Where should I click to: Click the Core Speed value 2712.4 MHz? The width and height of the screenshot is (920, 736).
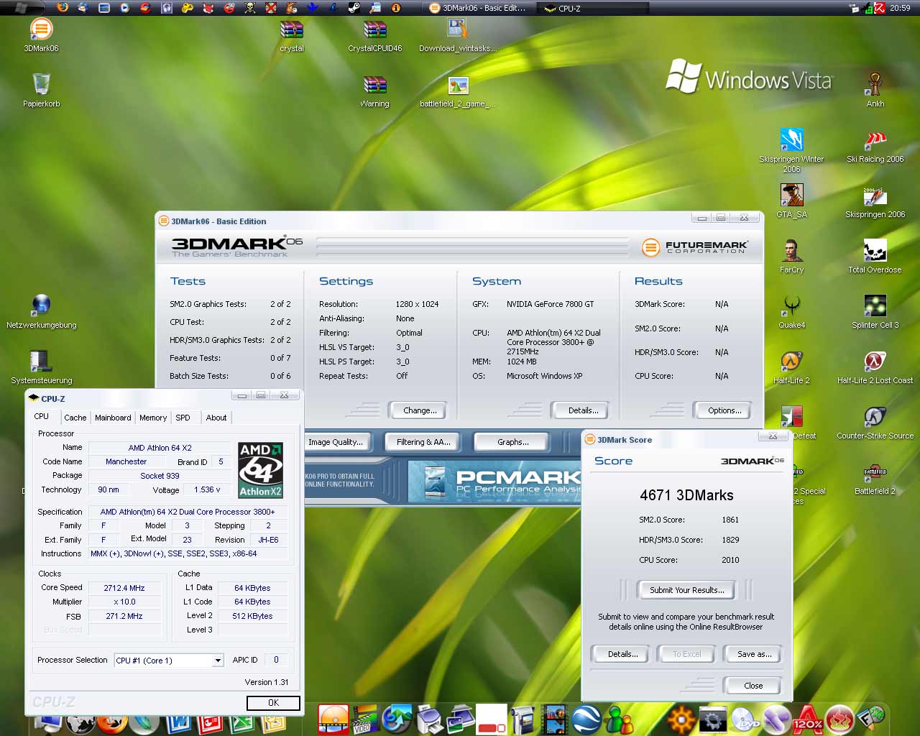124,588
